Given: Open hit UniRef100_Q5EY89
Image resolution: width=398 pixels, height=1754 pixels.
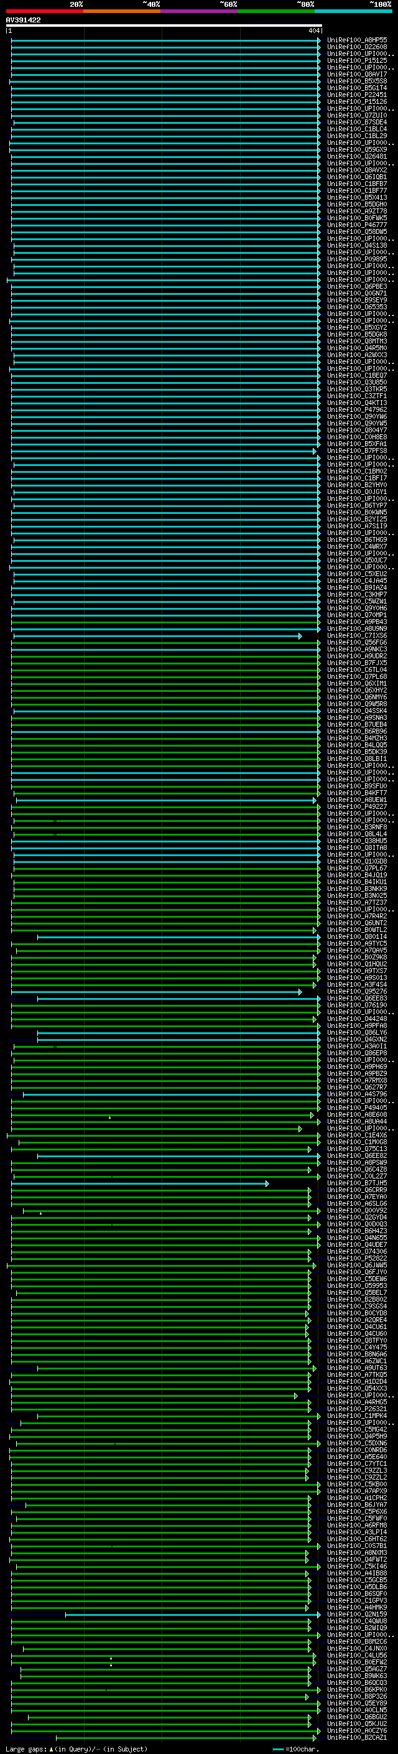Looking at the screenshot, I should [x=357, y=1703].
